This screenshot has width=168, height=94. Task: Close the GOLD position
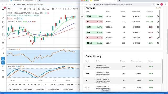click(x=158, y=43)
